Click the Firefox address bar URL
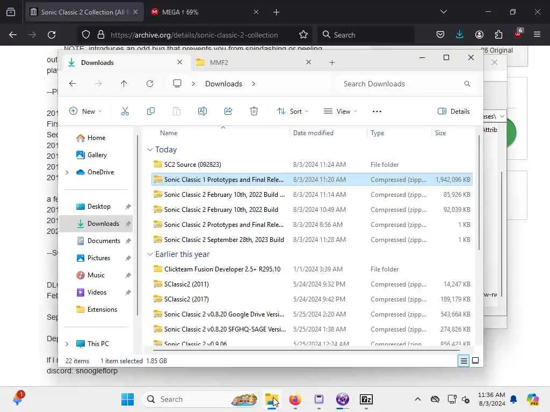The image size is (550, 412). tap(194, 35)
